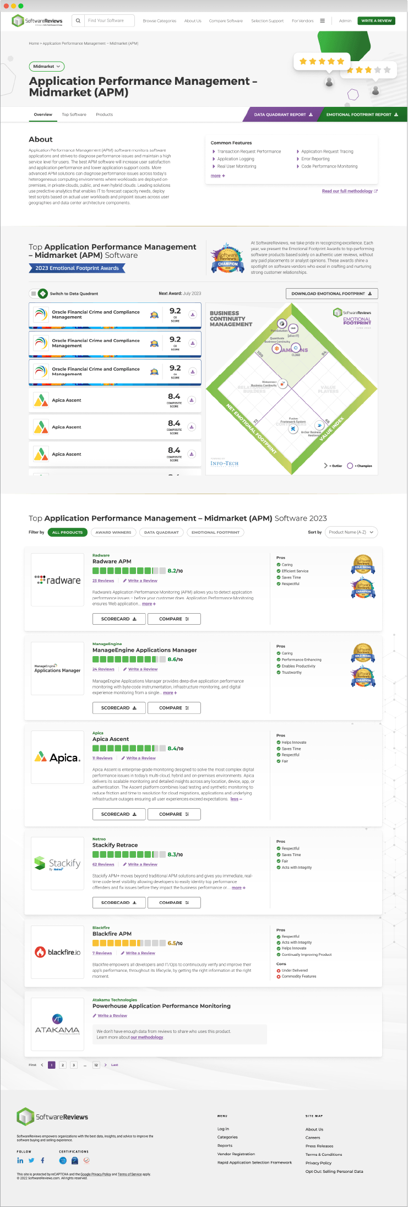Click the first blue round certification badge
The image size is (408, 1207).
[x=63, y=1160]
